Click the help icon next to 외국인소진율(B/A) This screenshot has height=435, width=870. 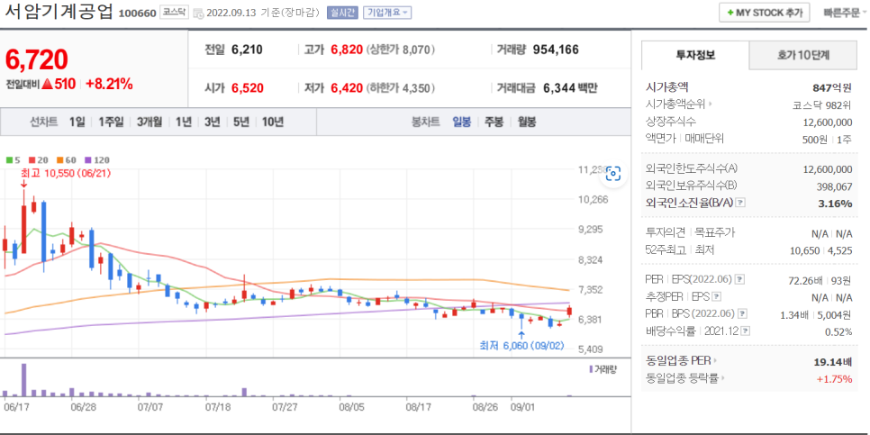click(x=740, y=203)
